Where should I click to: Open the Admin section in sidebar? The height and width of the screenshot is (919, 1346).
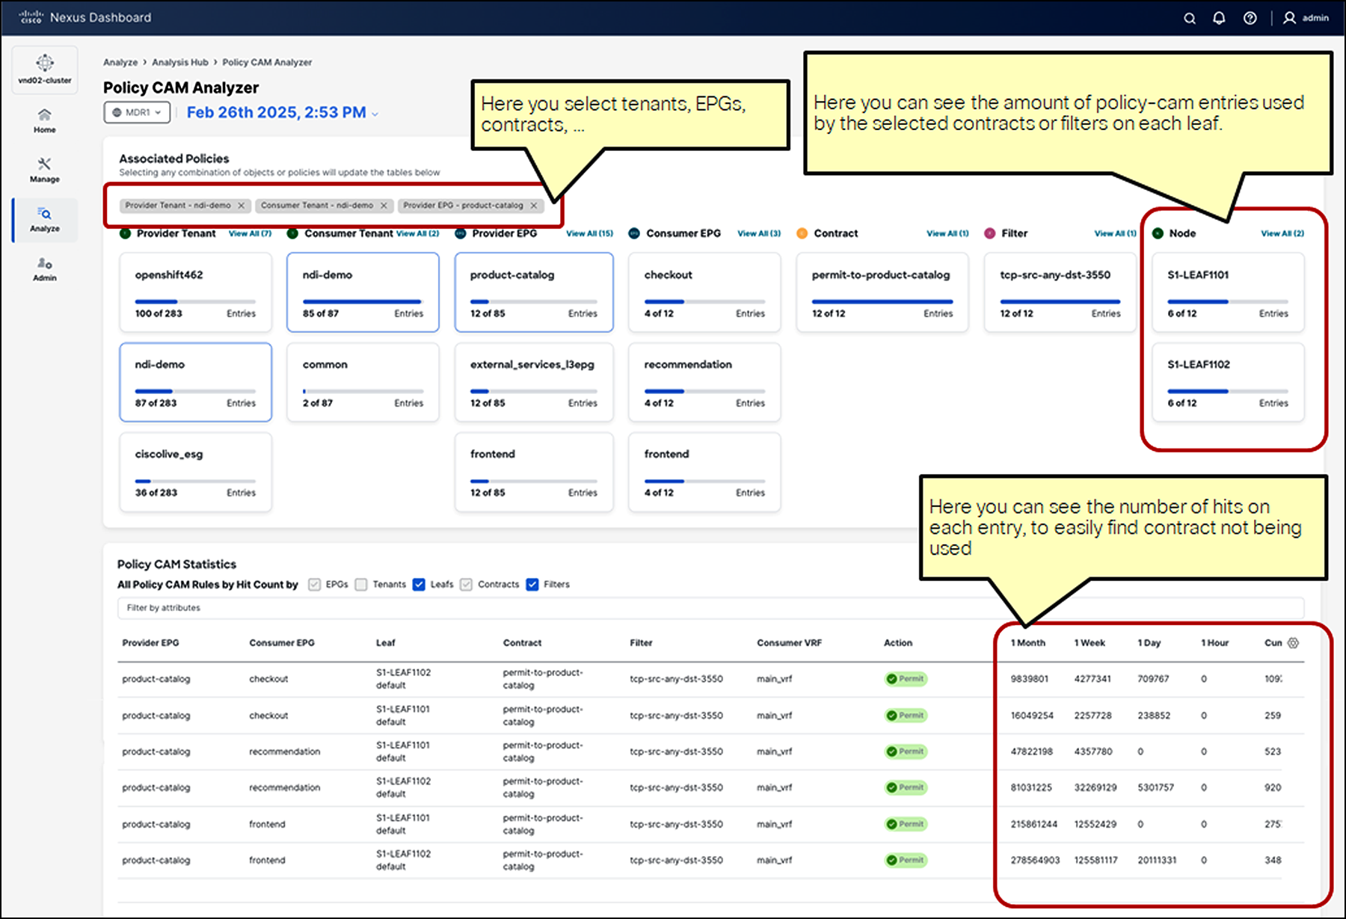tap(45, 269)
